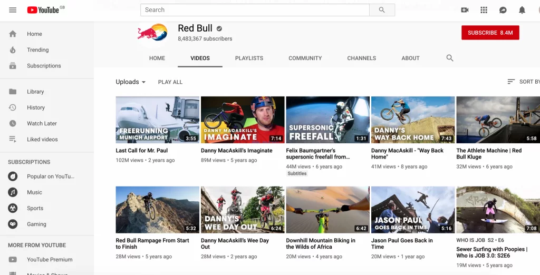
Task: Click the SORT BY label
Action: pyautogui.click(x=529, y=82)
